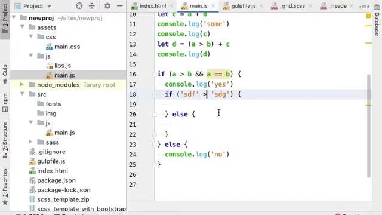Select gulpfile.js in project tree
This screenshot has width=382, height=215.
[x=47, y=161]
